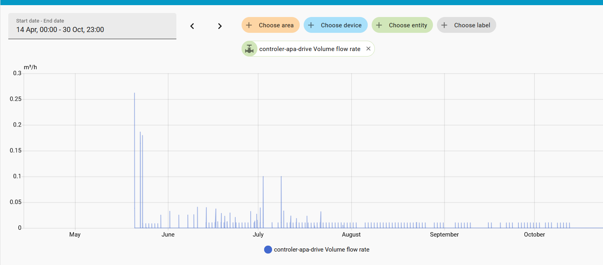Go to the previous date range
Image resolution: width=603 pixels, height=265 pixels.
[x=192, y=26]
